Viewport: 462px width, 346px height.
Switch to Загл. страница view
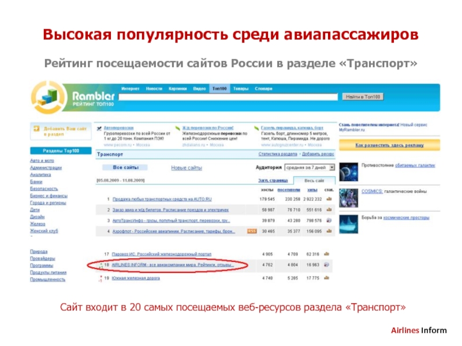coord(273,180)
